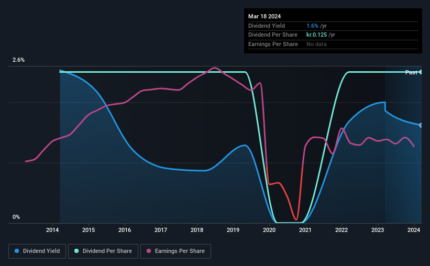Click the blue Dividend Yield legend dot

coord(17,251)
